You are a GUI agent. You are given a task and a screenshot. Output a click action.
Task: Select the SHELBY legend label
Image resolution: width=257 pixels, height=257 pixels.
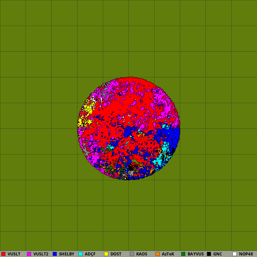coord(67,254)
